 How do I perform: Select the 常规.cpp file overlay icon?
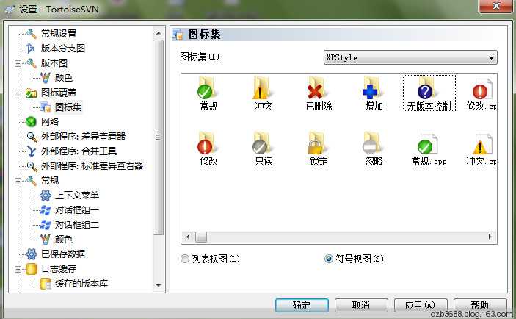[x=427, y=143]
